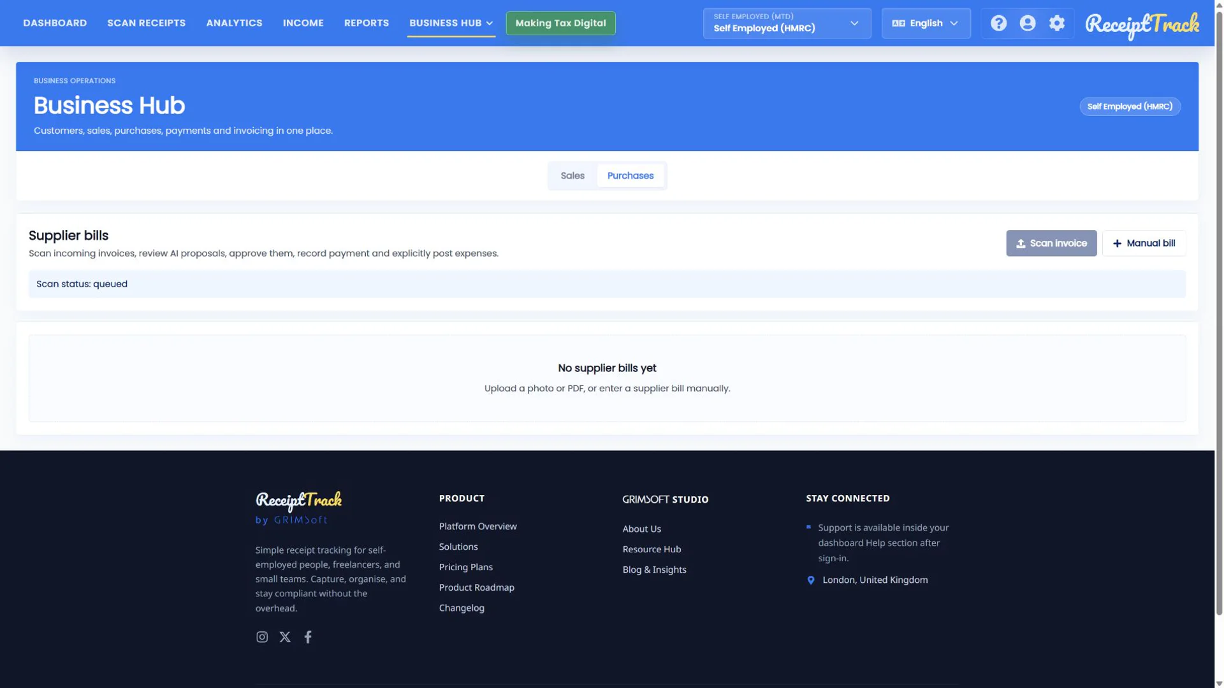Image resolution: width=1224 pixels, height=688 pixels.
Task: Select the Purchases segment
Action: coord(630,176)
